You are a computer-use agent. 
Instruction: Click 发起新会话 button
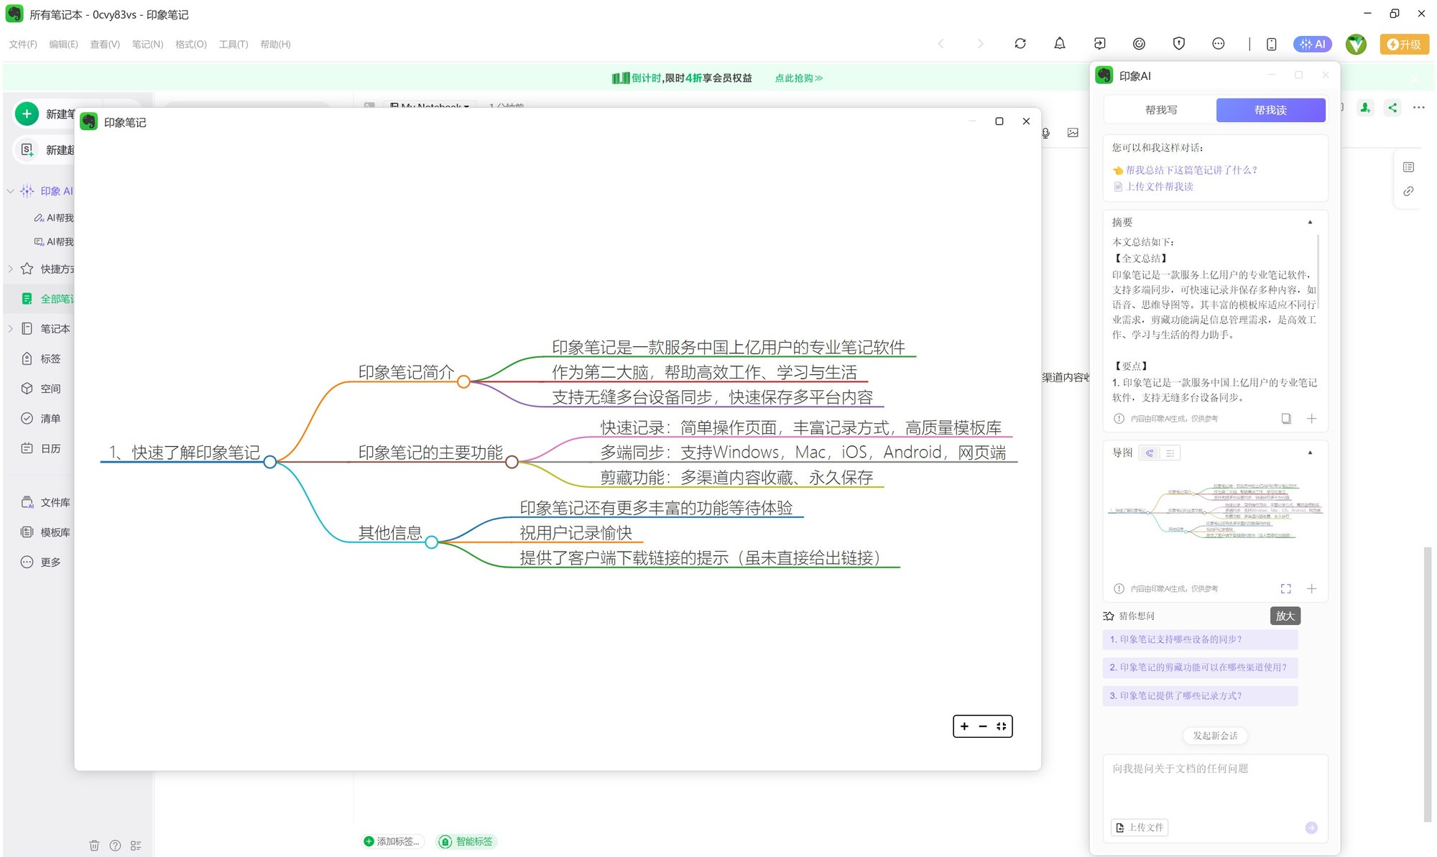pyautogui.click(x=1215, y=736)
